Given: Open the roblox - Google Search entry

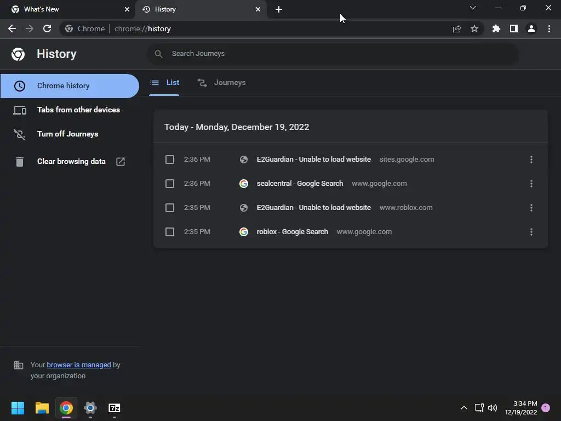Looking at the screenshot, I should coord(293,232).
